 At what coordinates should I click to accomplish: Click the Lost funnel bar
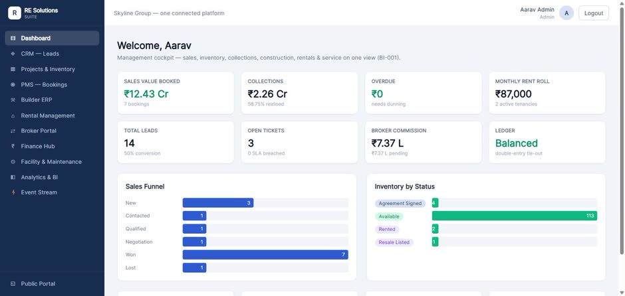point(195,267)
